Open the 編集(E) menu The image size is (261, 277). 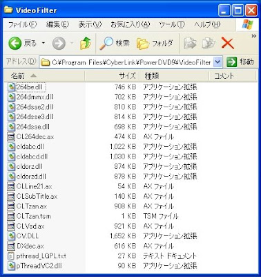coord(57,24)
